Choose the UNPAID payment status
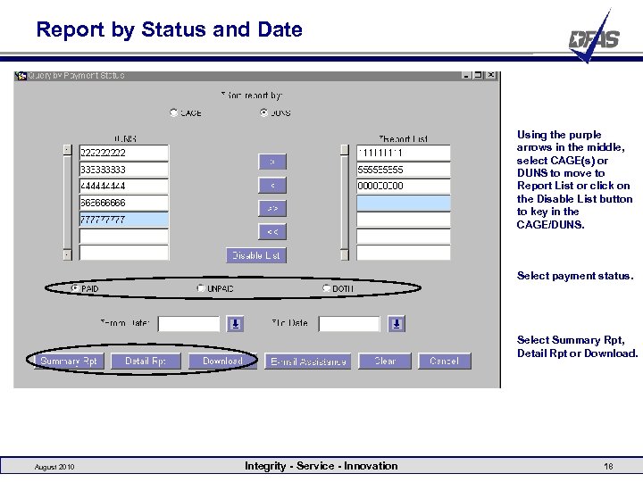643x482 pixels. (201, 288)
